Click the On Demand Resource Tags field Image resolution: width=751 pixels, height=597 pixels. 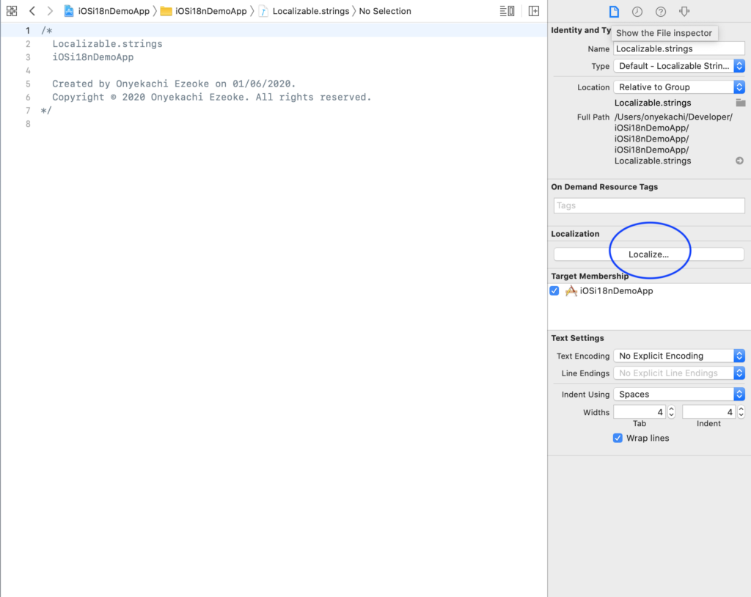click(649, 205)
